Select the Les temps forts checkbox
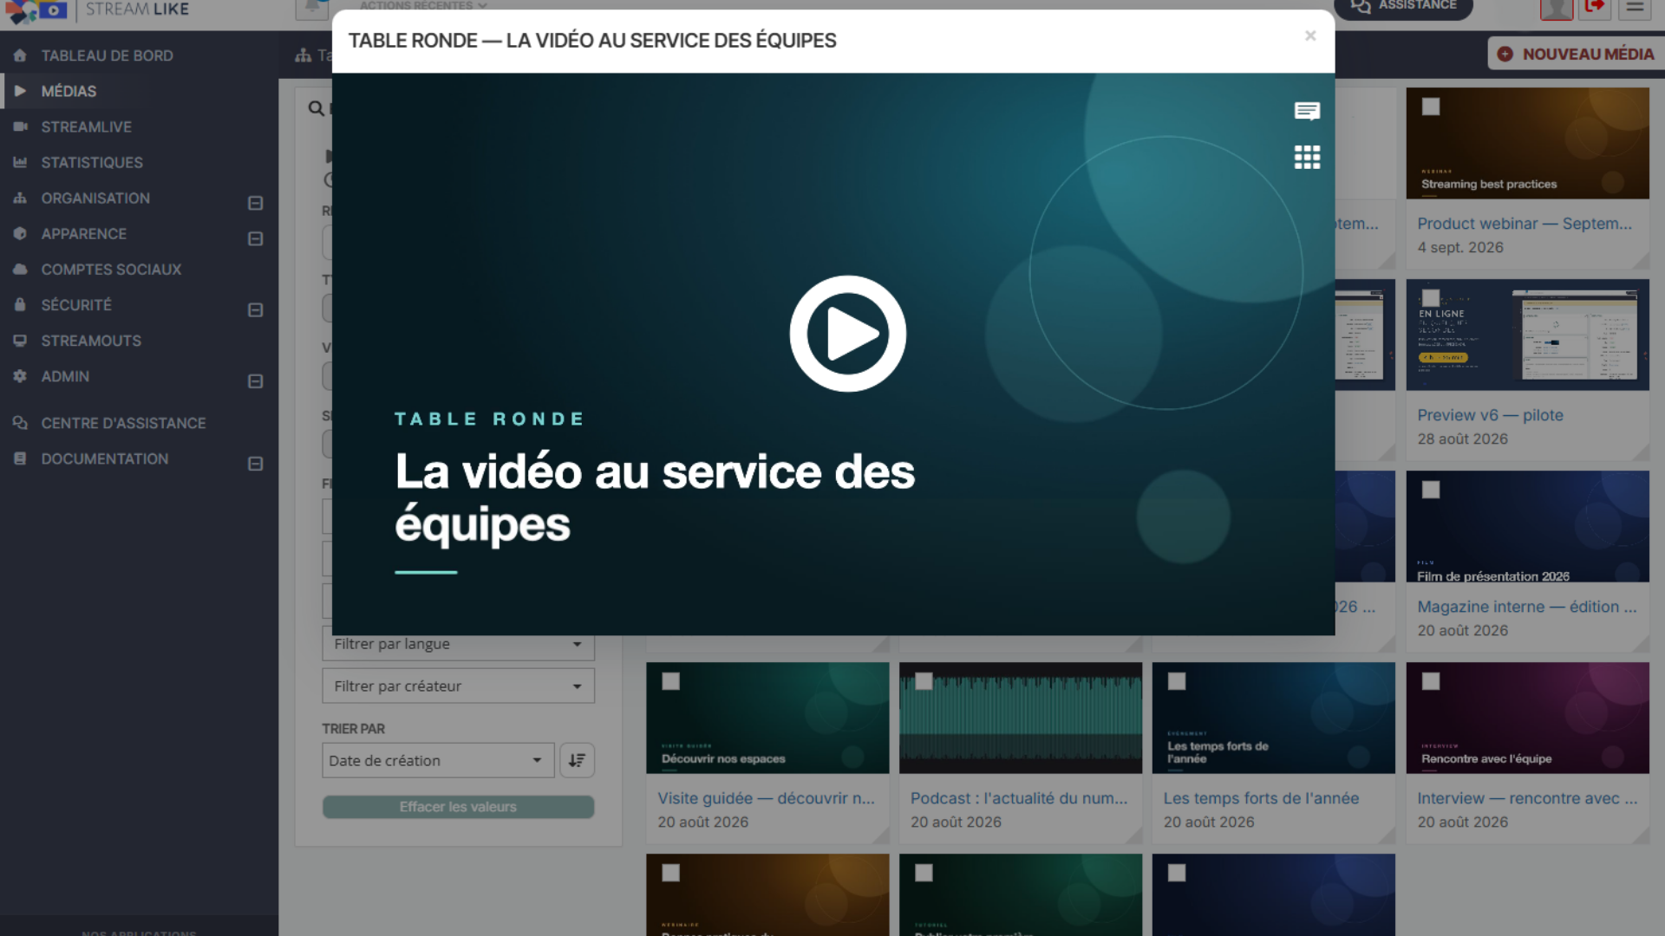 tap(1177, 681)
